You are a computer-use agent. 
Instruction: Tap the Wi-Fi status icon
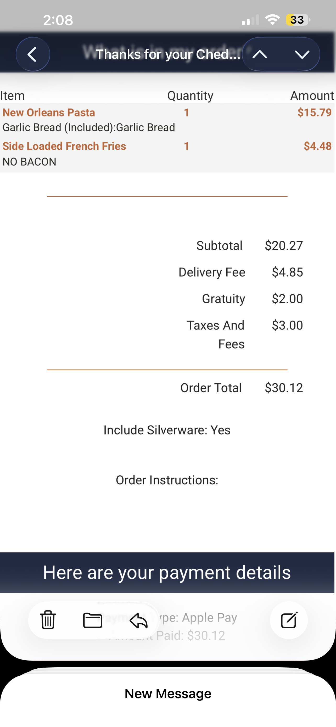pyautogui.click(x=272, y=20)
